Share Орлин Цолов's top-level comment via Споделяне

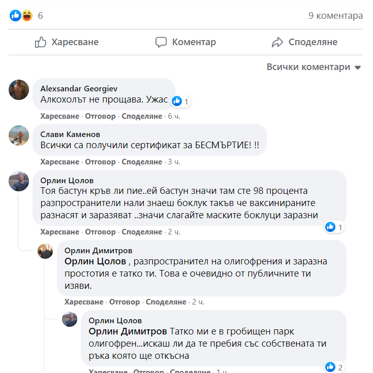point(142,232)
